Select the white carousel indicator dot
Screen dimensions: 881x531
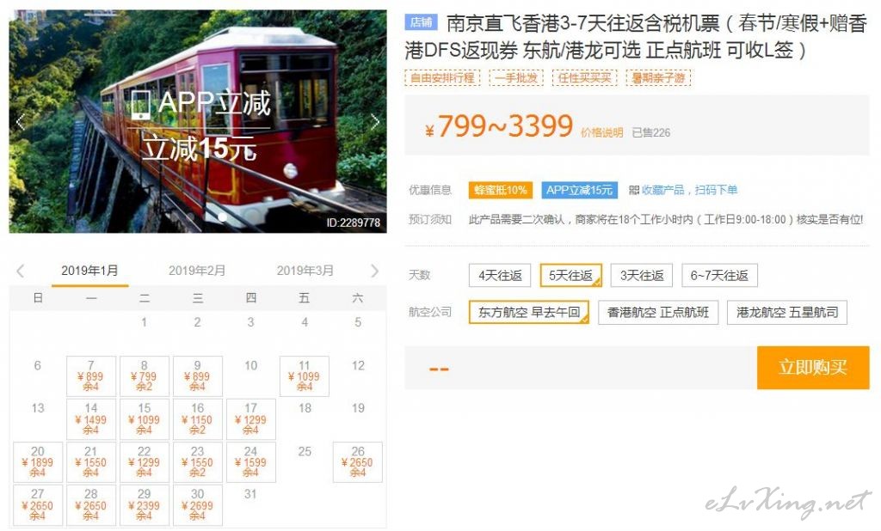coord(223,217)
